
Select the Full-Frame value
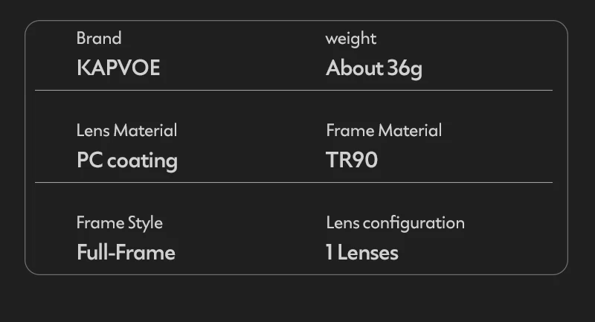(126, 253)
